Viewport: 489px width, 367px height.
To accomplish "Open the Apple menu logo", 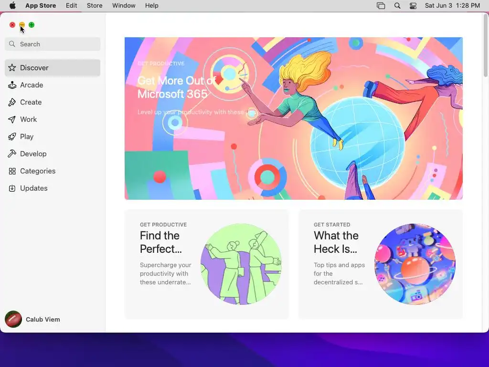I will 12,6.
